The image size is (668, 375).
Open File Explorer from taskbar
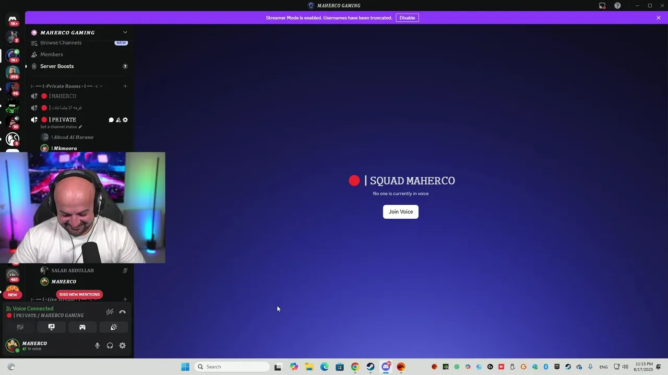[x=309, y=367]
